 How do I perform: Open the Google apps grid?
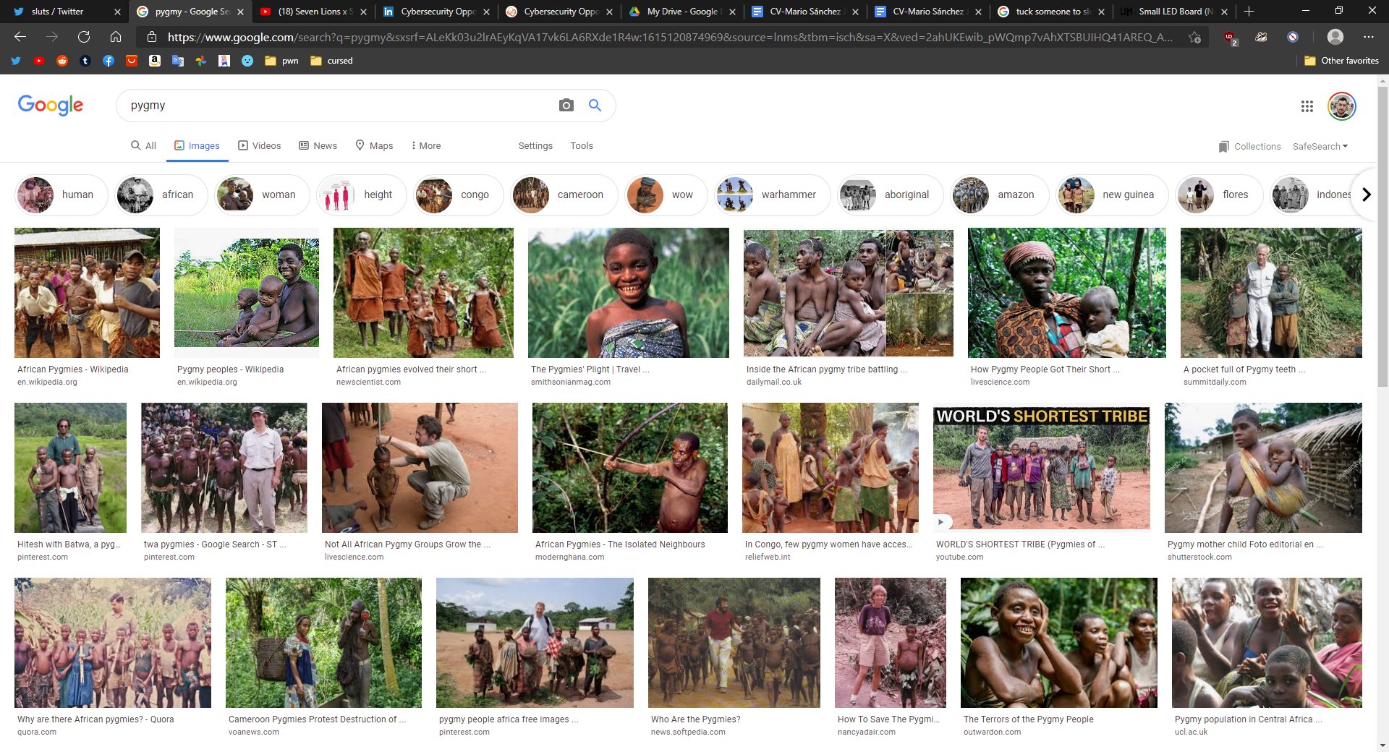pos(1307,106)
